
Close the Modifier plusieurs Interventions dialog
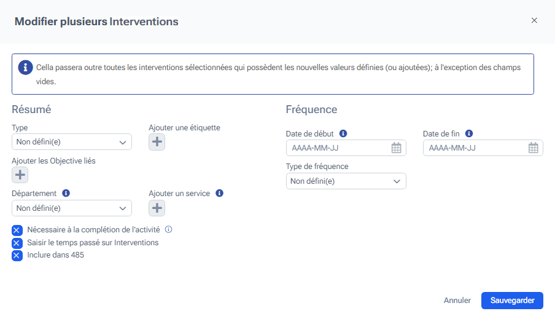[534, 20]
